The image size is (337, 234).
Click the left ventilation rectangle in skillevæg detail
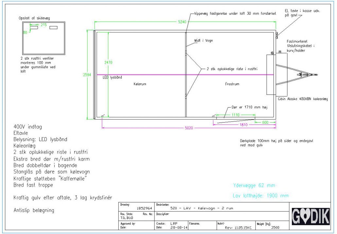coord(34,28)
